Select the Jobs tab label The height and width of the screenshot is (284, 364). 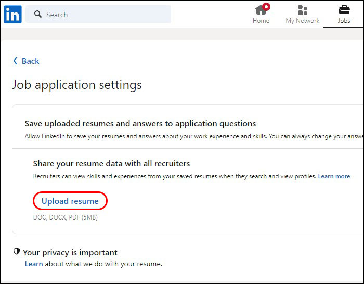344,21
